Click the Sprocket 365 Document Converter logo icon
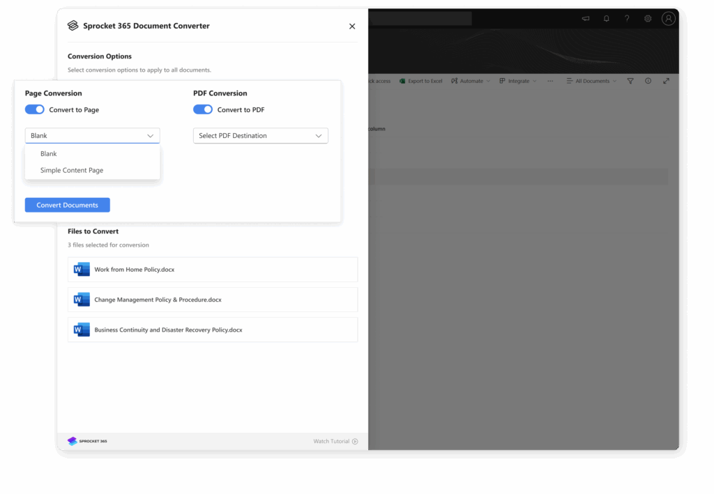714x494 pixels. (x=73, y=26)
